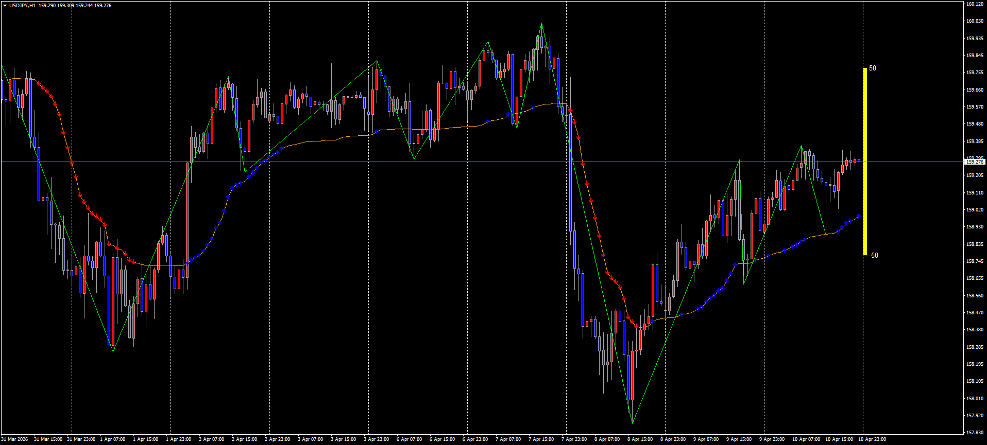Click the 160.030 price scale label
Screen dimensions: 987x445
tap(974, 21)
